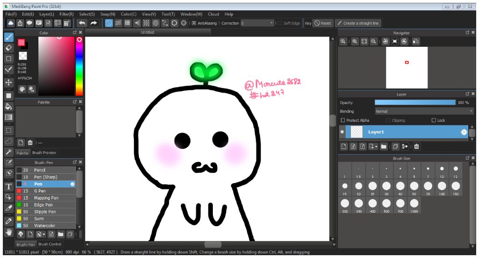This screenshot has height=258, width=479.
Task: Open the Blending mode dropdown
Action: (x=424, y=111)
